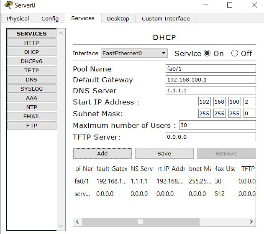Open the Config tab
Image resolution: width=264 pixels, height=234 pixels.
pyautogui.click(x=50, y=18)
